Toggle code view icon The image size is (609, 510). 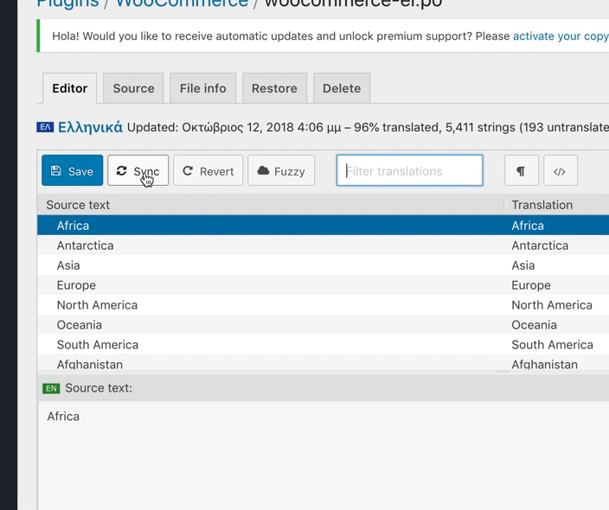(x=561, y=170)
